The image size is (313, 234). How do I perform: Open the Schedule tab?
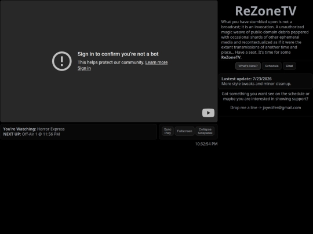click(271, 66)
